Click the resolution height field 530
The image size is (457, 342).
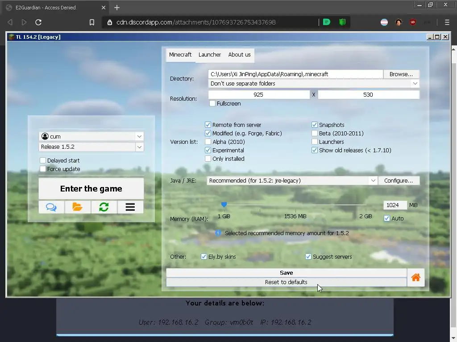(368, 94)
